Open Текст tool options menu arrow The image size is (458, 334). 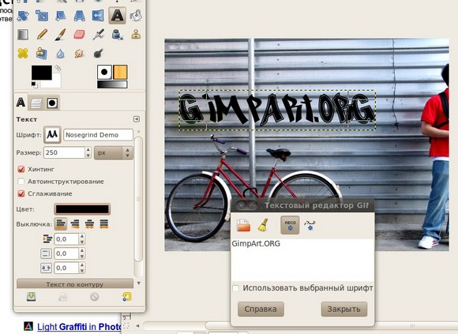[x=137, y=119]
